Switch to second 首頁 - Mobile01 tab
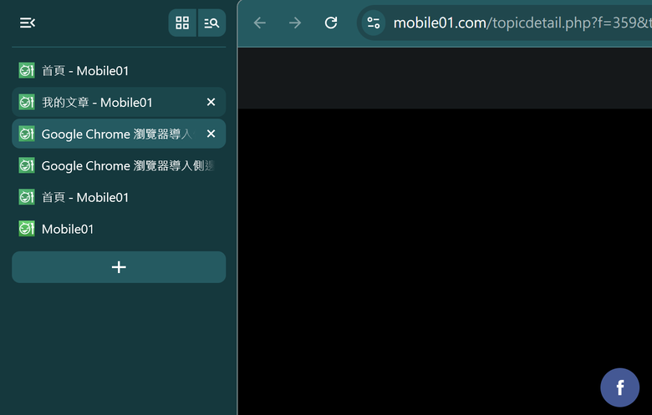 point(119,197)
